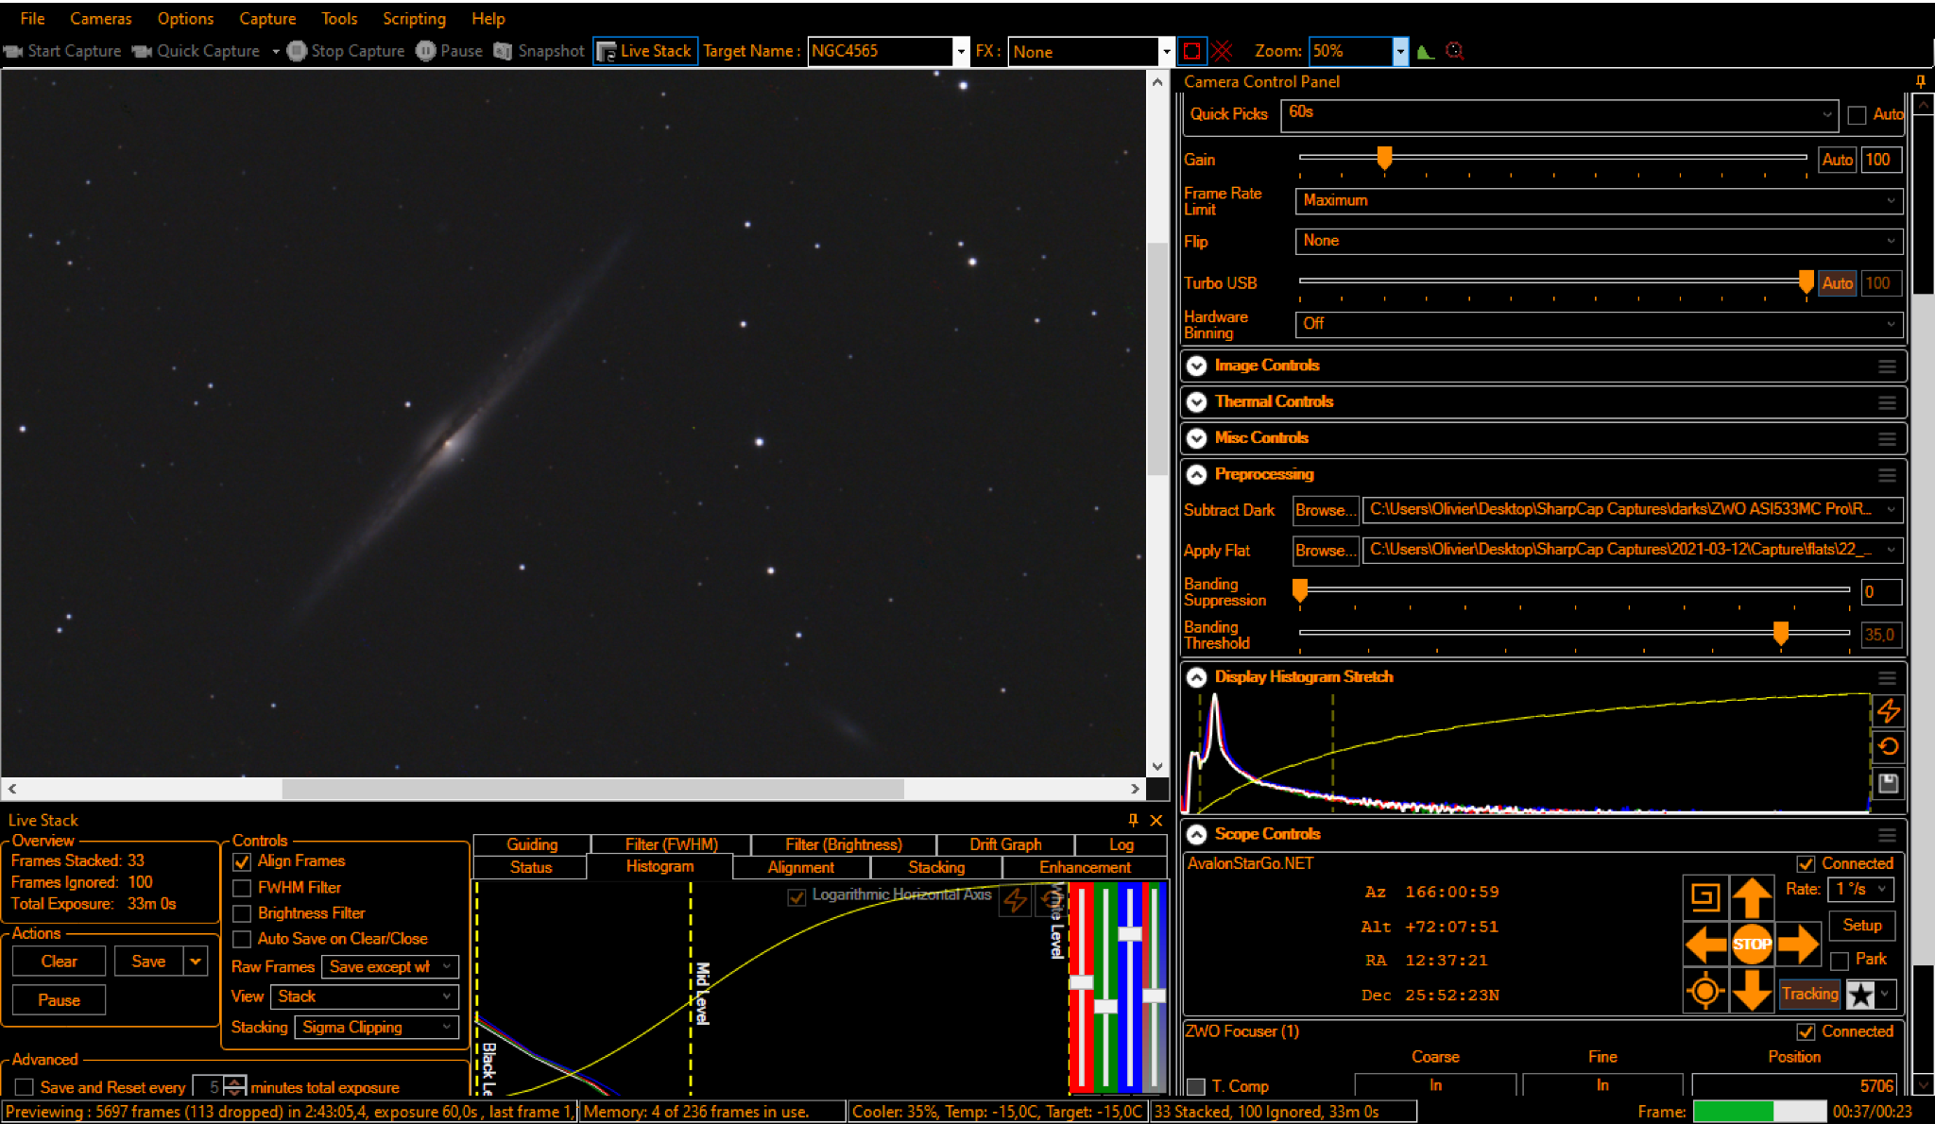This screenshot has height=1124, width=1935.
Task: Open the File menu
Action: (x=32, y=18)
